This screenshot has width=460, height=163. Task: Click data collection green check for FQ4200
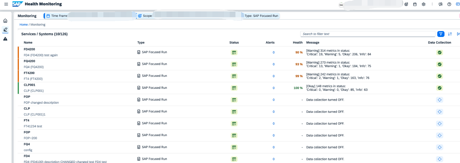[440, 64]
